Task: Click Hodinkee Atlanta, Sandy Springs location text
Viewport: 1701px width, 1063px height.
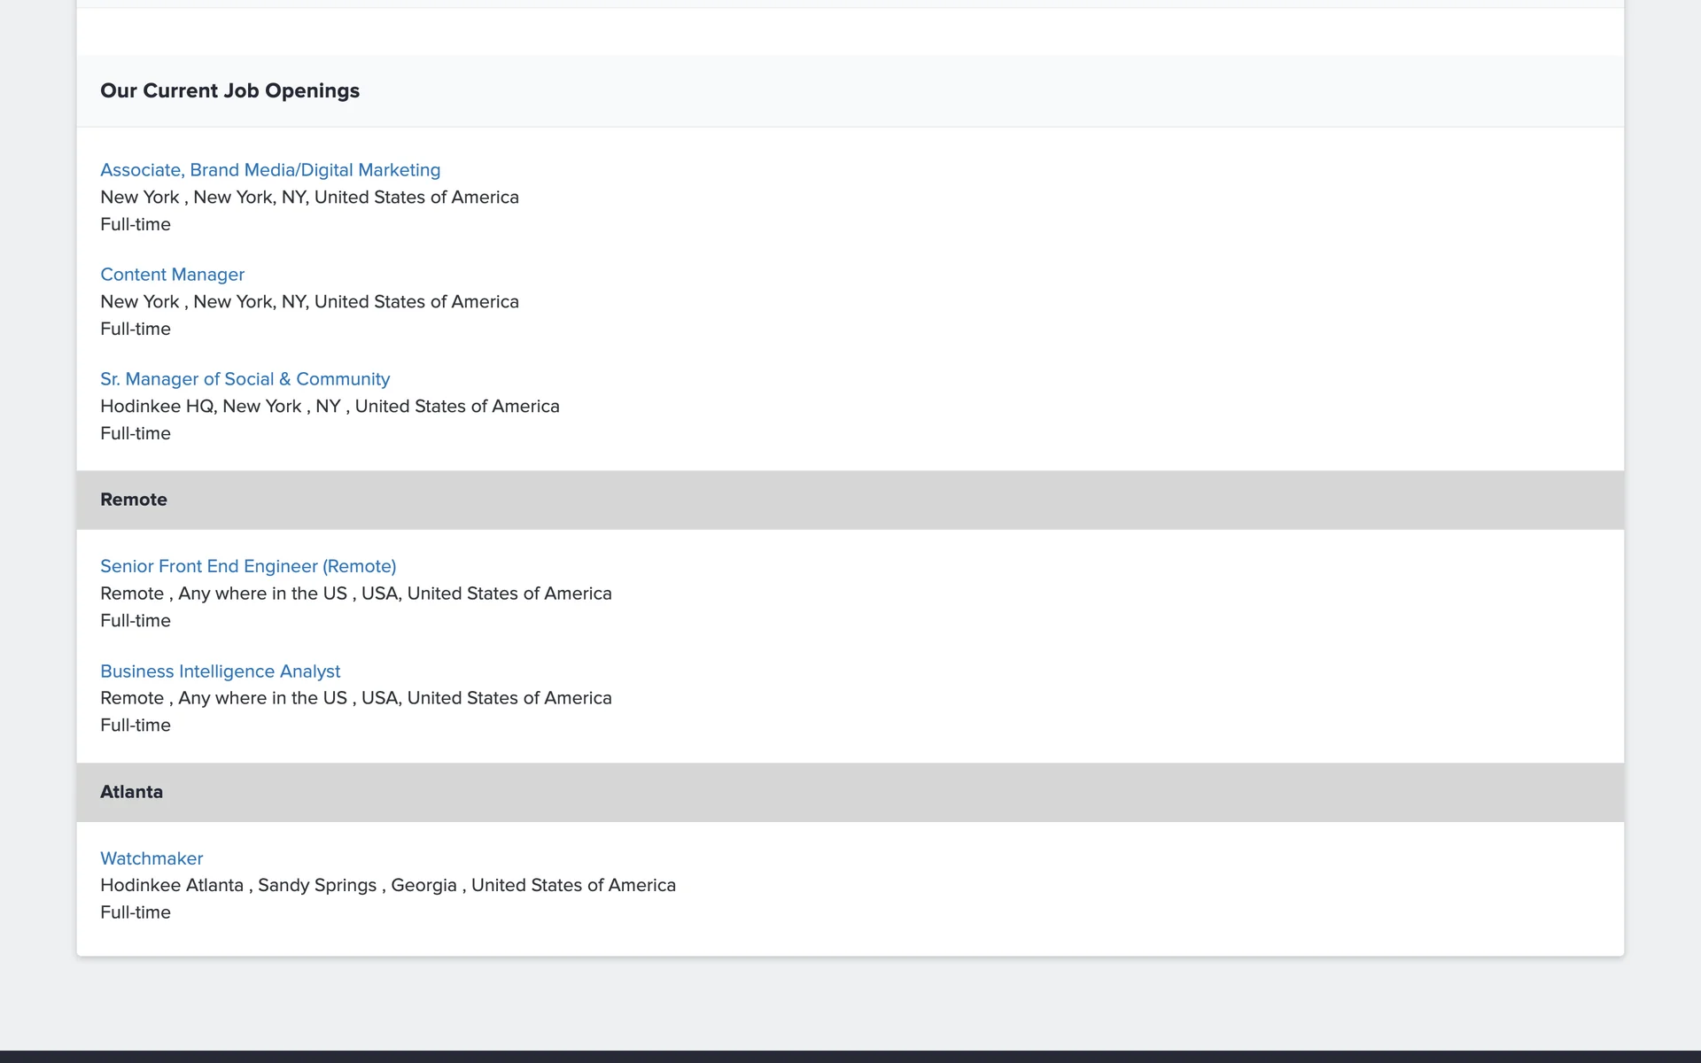Action: click(387, 886)
